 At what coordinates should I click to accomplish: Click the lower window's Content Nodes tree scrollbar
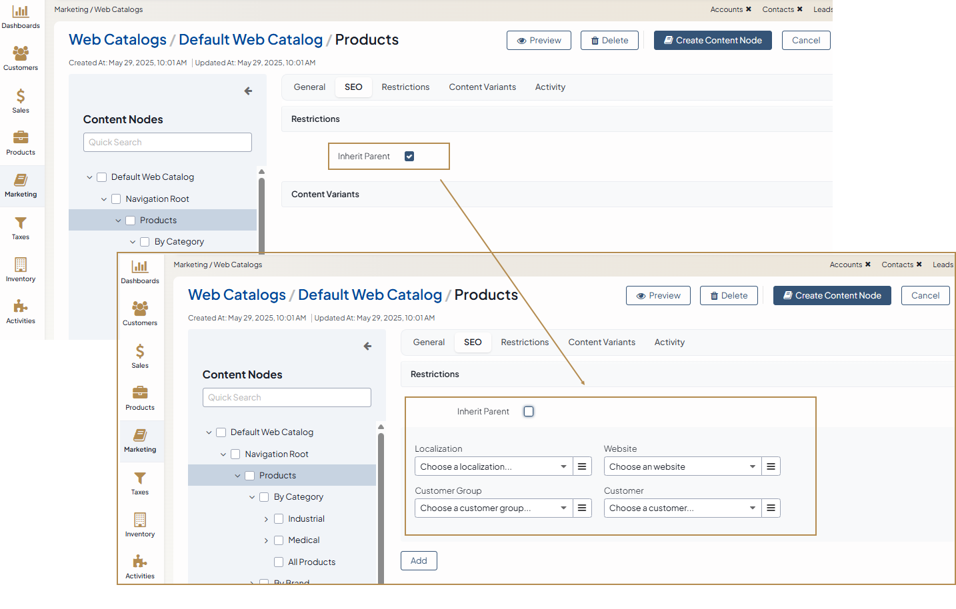(x=381, y=506)
